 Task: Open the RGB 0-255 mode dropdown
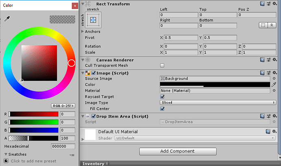click(63, 106)
